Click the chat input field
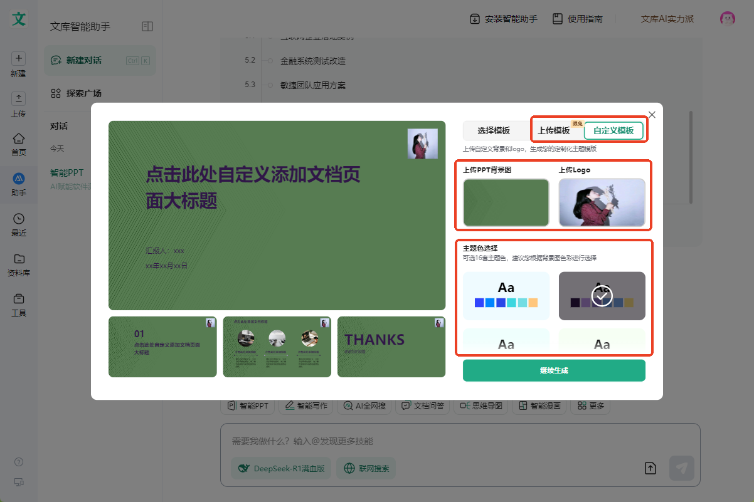 (460, 441)
